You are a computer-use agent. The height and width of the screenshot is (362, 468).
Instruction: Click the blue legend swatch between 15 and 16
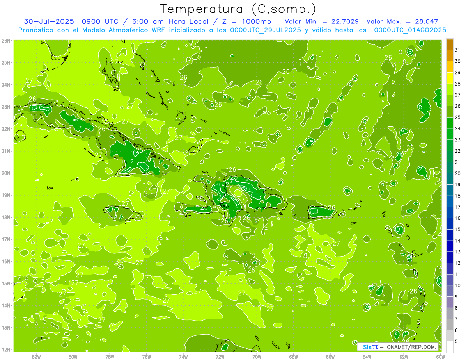tap(450, 224)
